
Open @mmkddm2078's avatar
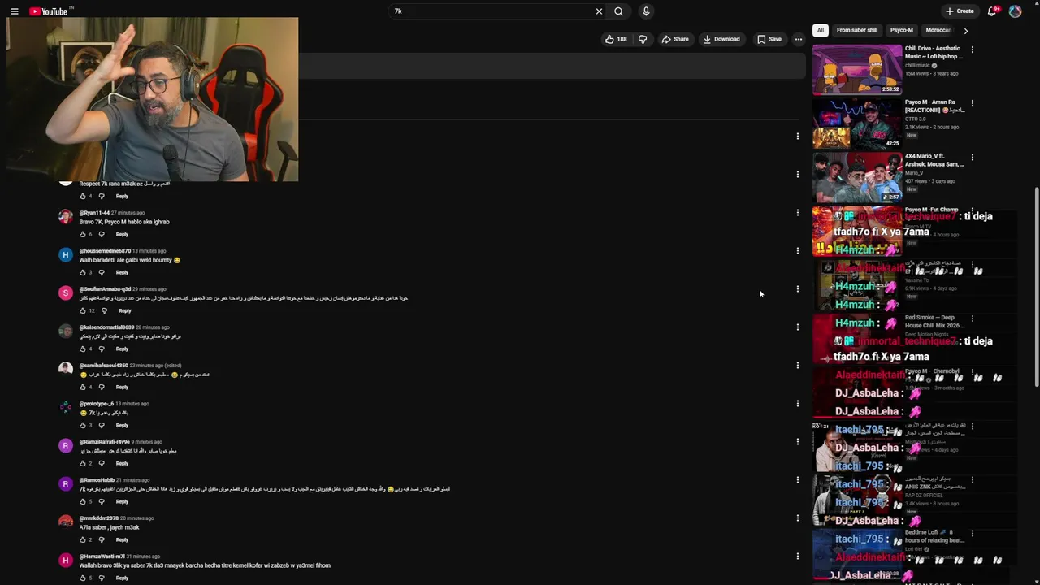[x=66, y=522]
